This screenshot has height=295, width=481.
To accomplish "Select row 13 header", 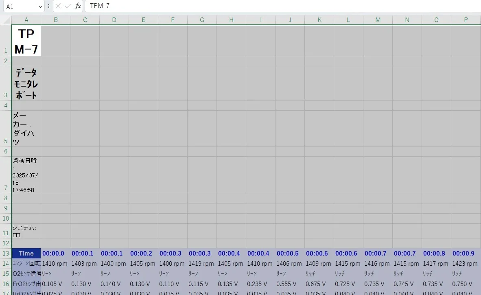I will click(x=6, y=253).
